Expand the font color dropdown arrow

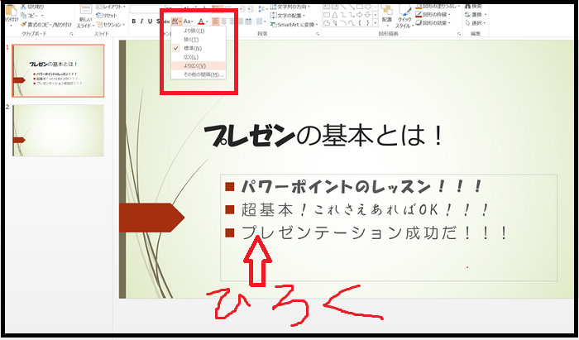(x=207, y=22)
